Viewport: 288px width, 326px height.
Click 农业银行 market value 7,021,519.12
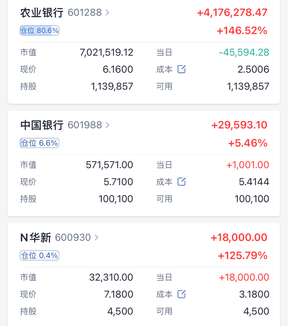(x=106, y=53)
